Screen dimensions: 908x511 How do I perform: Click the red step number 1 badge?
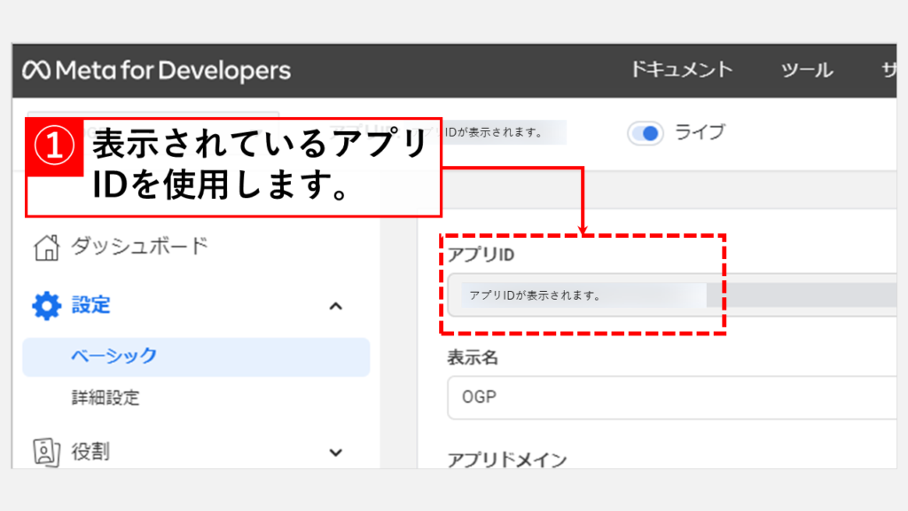55,146
